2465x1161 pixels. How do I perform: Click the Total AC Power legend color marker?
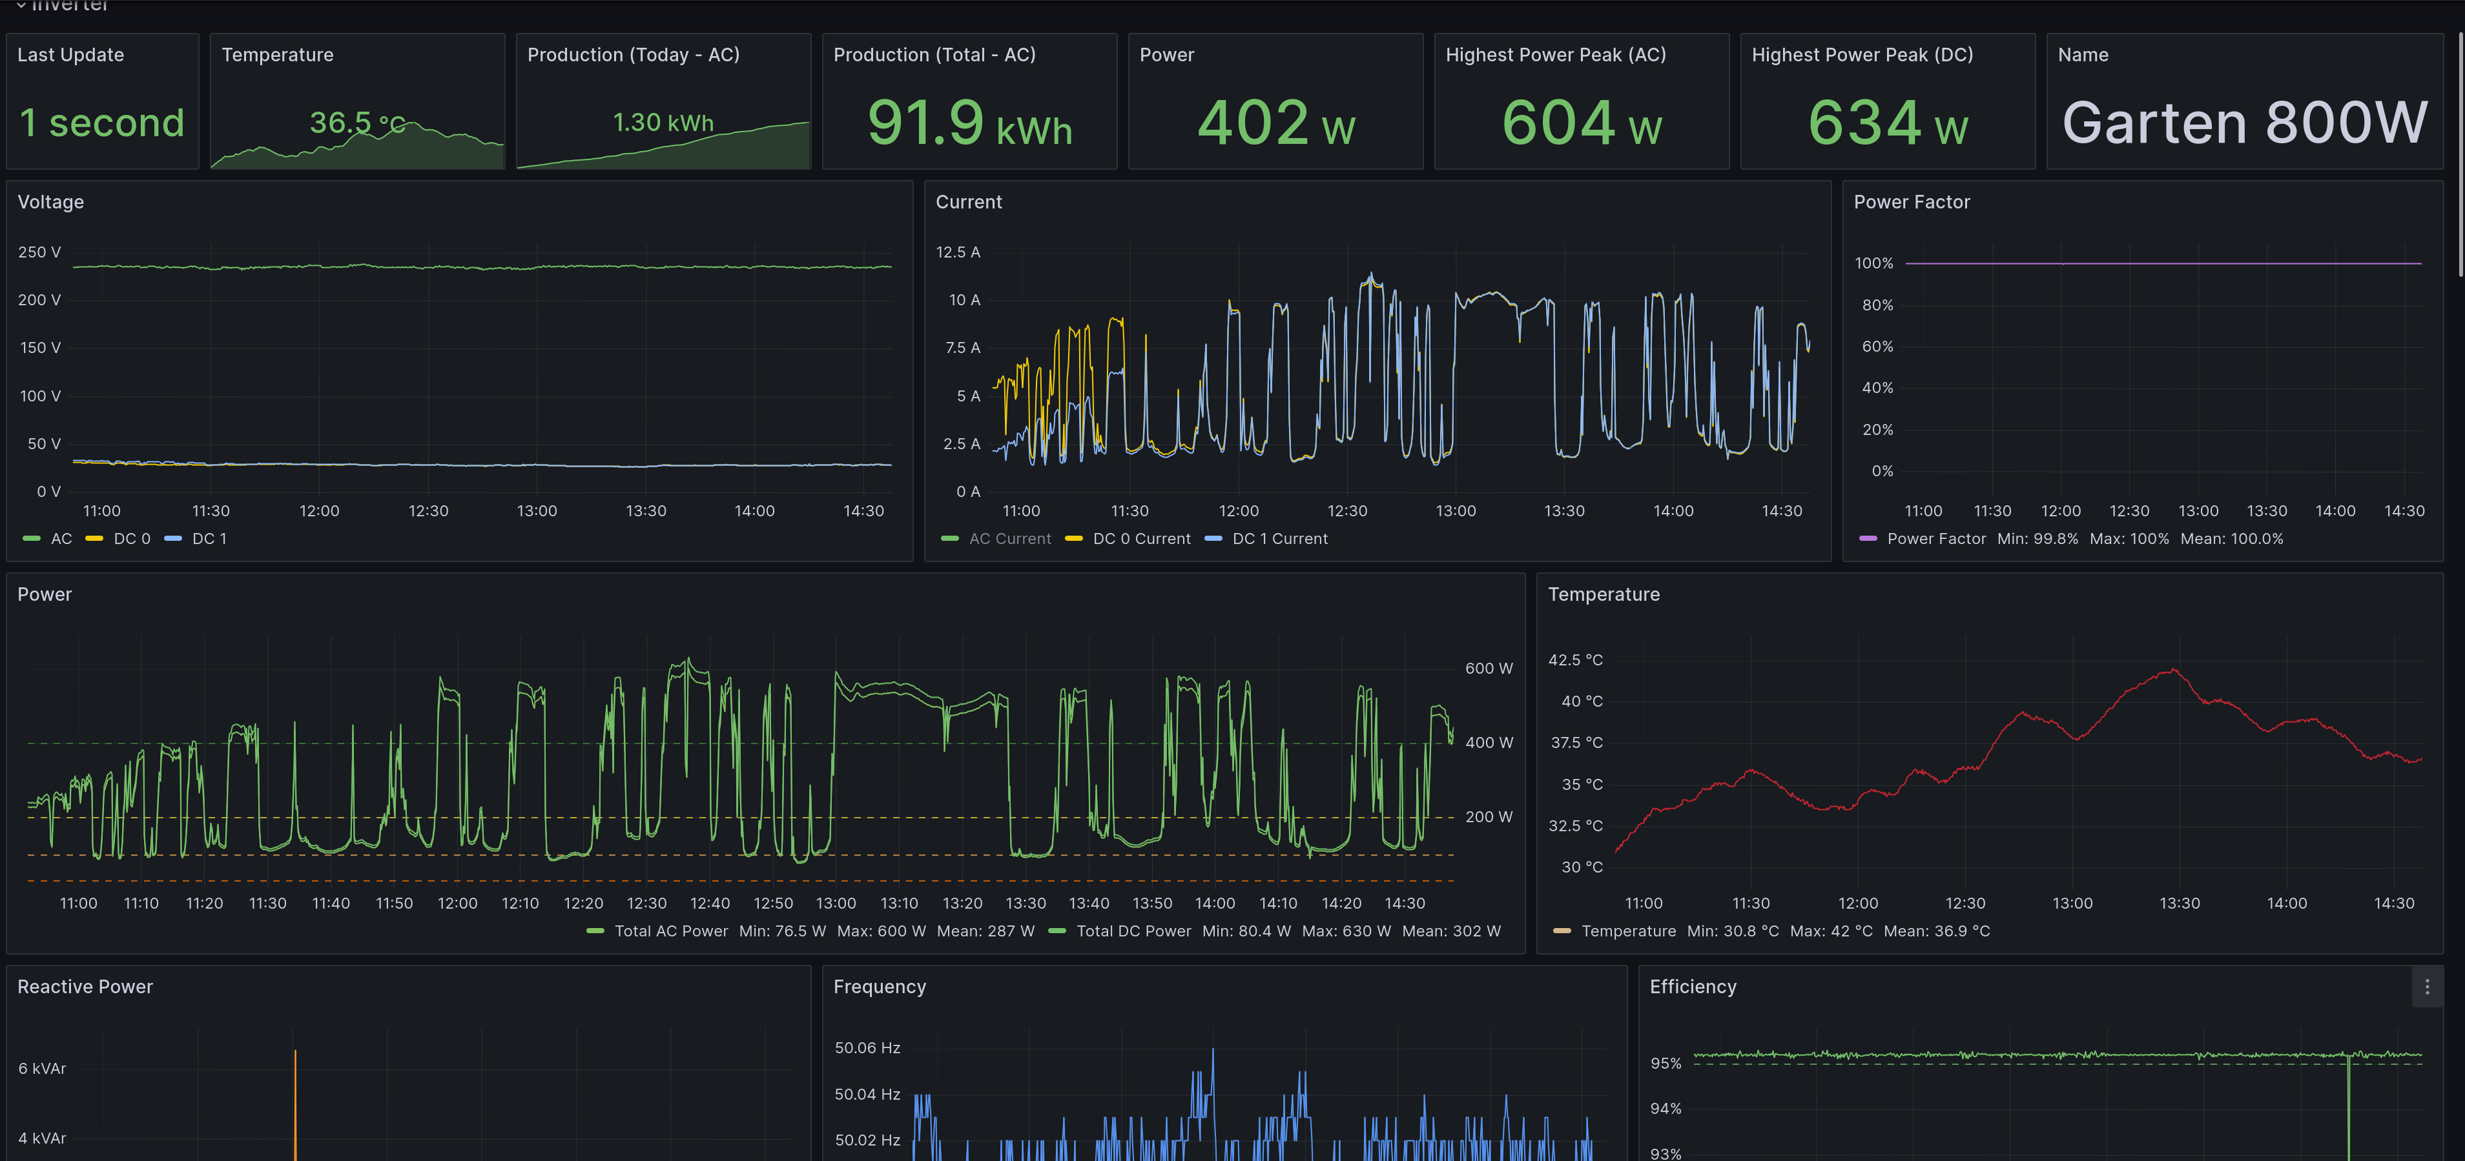(x=594, y=931)
